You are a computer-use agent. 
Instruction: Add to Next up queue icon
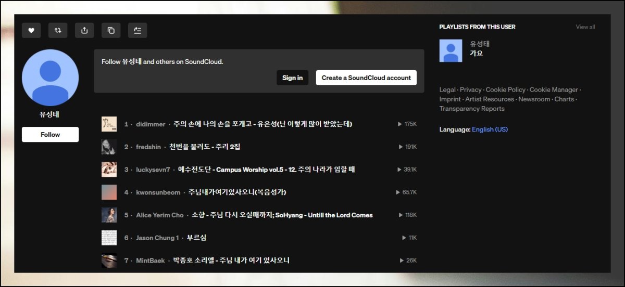coord(137,30)
